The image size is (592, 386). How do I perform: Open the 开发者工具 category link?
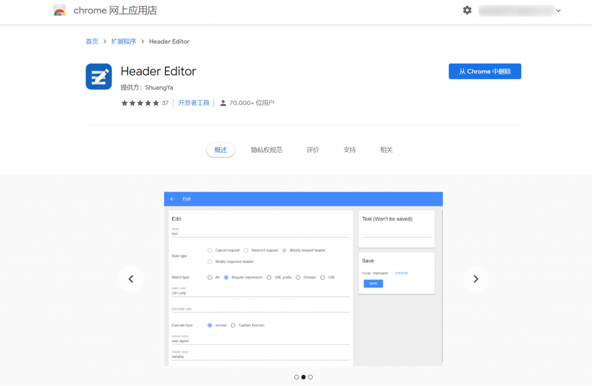point(194,103)
